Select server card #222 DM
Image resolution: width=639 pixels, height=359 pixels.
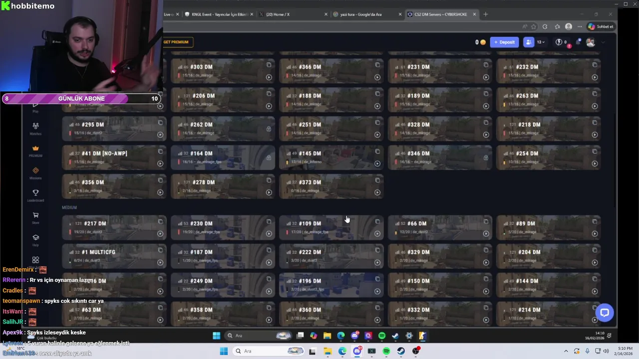coord(331,256)
